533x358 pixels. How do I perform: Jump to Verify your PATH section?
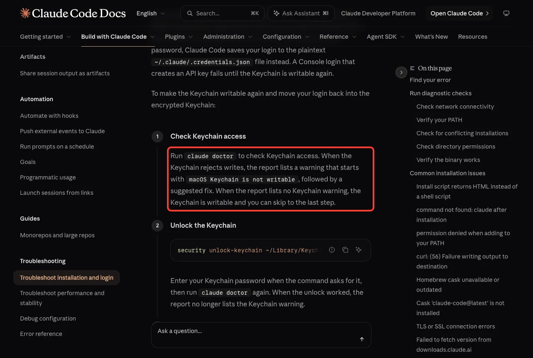[x=439, y=120]
